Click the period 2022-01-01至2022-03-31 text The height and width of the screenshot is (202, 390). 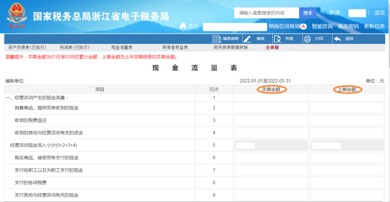pyautogui.click(x=265, y=81)
